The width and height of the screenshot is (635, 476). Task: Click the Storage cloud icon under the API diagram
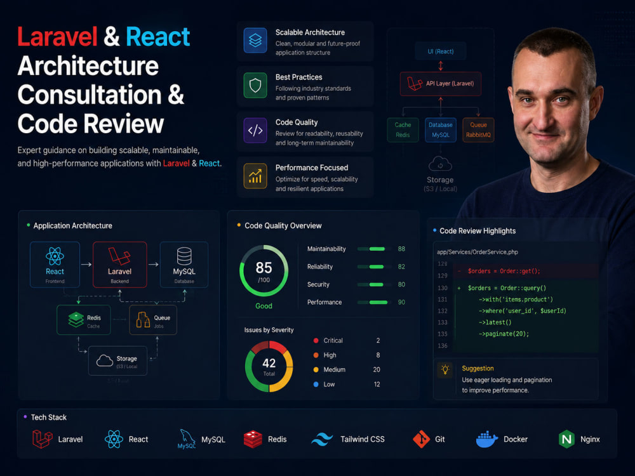[x=440, y=164]
